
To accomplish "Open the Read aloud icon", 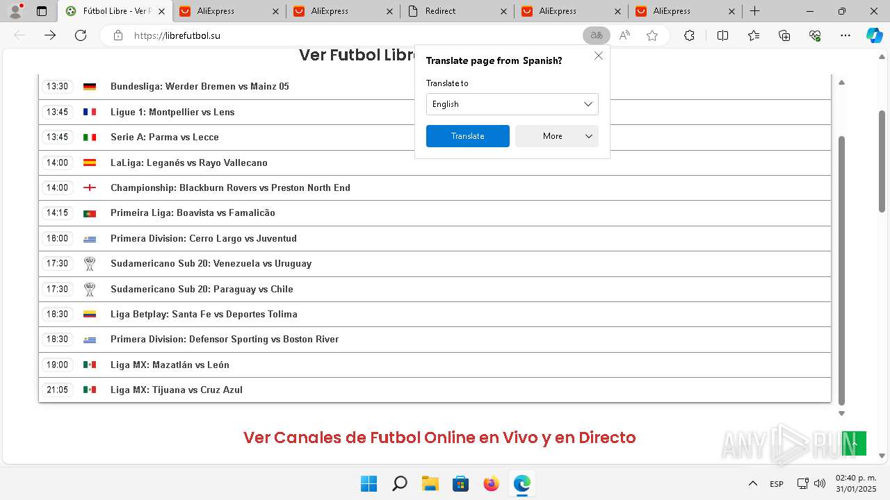I will pyautogui.click(x=624, y=35).
